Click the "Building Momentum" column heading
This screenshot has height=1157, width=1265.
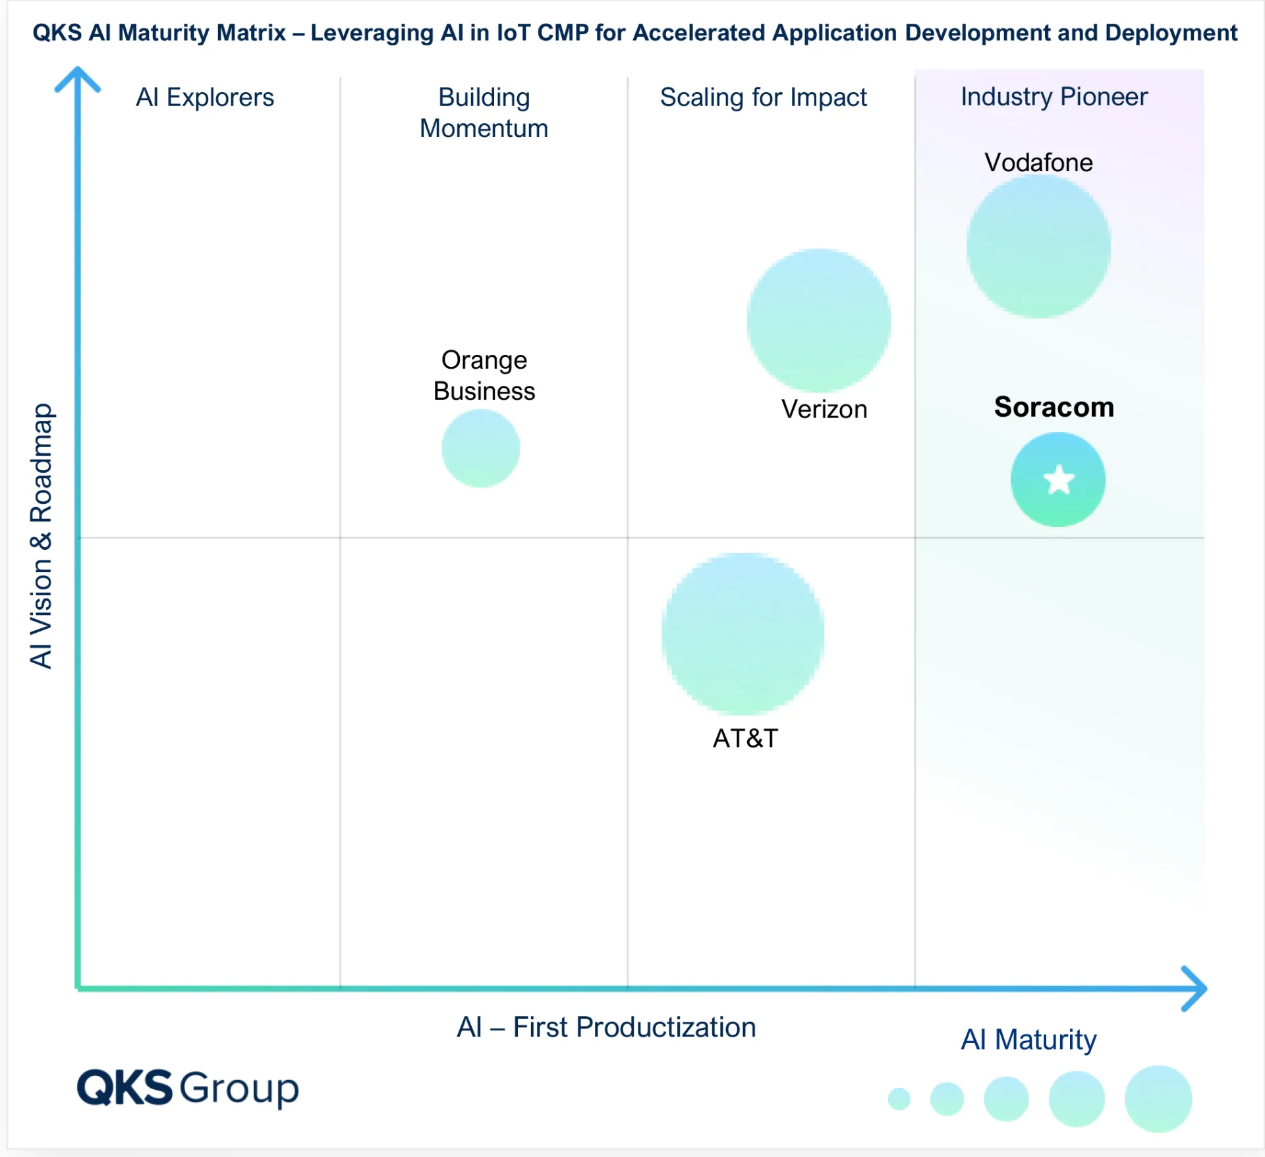(484, 113)
